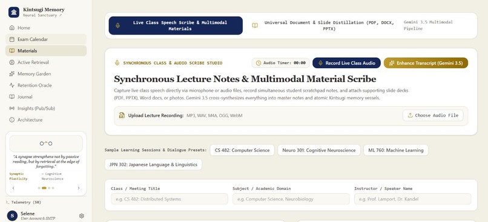488x222 pixels.
Task: Click the Active Retrieval icon
Action: pos(12,62)
